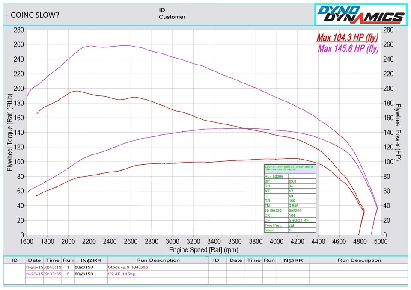Click the Engine Speed axis label
This screenshot has width=411, height=290.
[x=203, y=249]
